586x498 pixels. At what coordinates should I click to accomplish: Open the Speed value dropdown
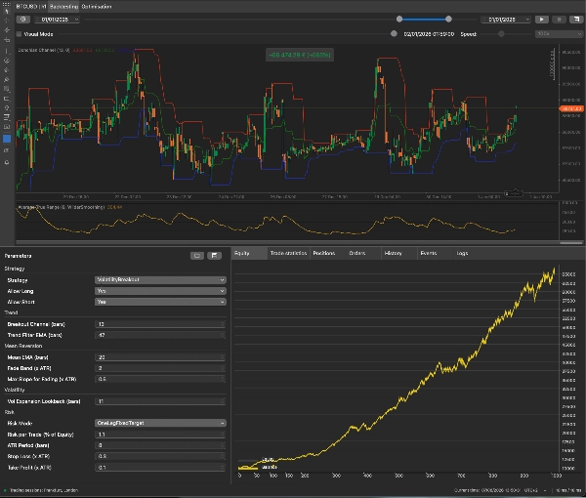pos(559,34)
